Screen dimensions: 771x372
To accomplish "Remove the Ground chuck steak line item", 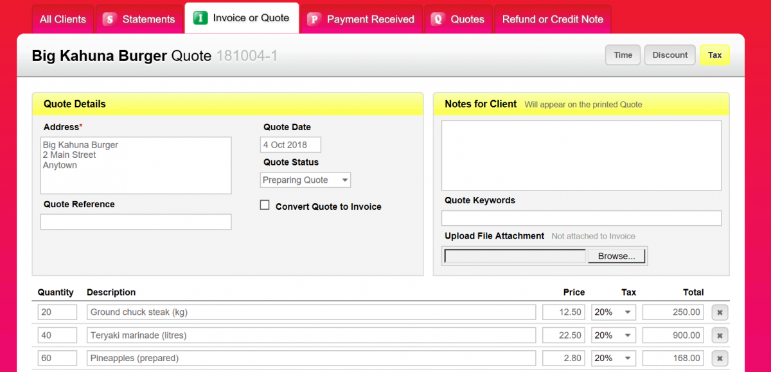I will click(x=720, y=312).
